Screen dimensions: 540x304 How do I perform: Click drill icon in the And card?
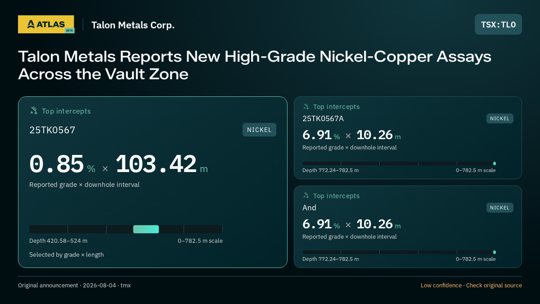pos(306,195)
